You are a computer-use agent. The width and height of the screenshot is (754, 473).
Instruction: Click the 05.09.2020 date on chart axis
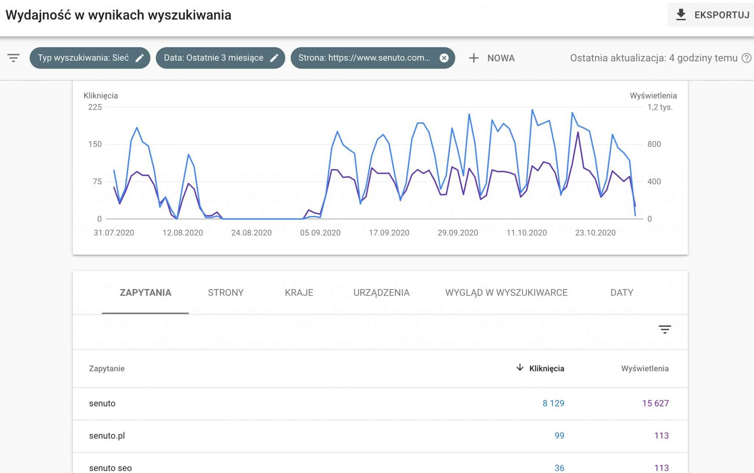click(x=320, y=233)
